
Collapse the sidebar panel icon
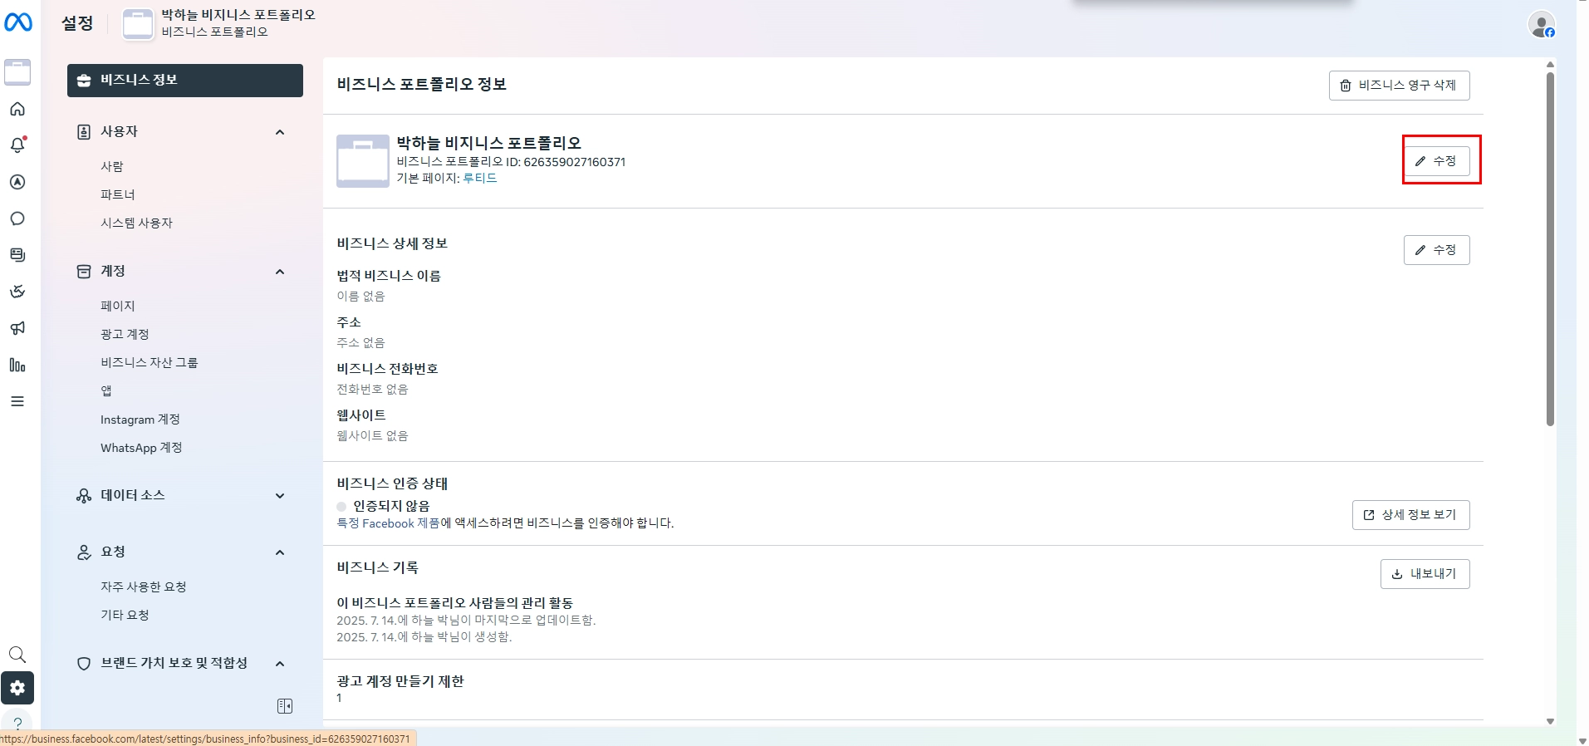(x=285, y=706)
